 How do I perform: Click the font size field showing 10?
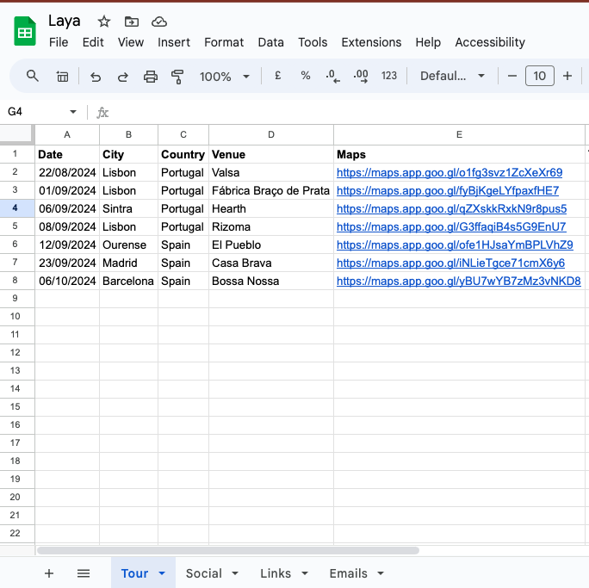(x=539, y=77)
